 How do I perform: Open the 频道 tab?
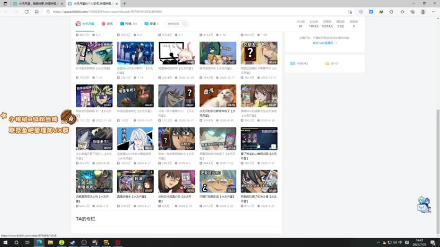pyautogui.click(x=152, y=24)
